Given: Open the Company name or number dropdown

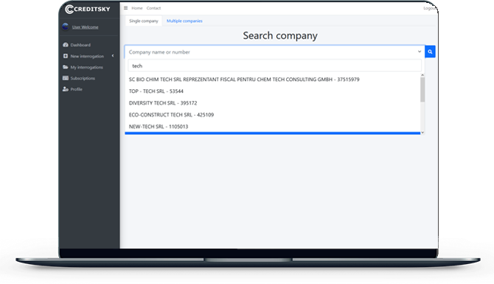Looking at the screenshot, I should [274, 52].
